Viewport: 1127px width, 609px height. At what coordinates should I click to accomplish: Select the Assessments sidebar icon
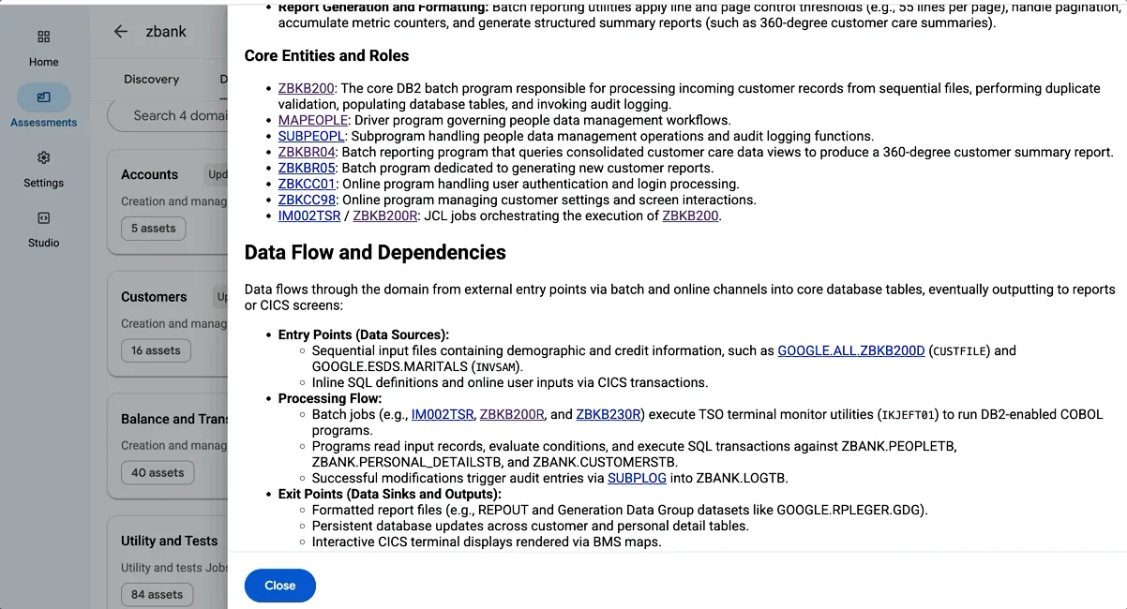pyautogui.click(x=43, y=97)
